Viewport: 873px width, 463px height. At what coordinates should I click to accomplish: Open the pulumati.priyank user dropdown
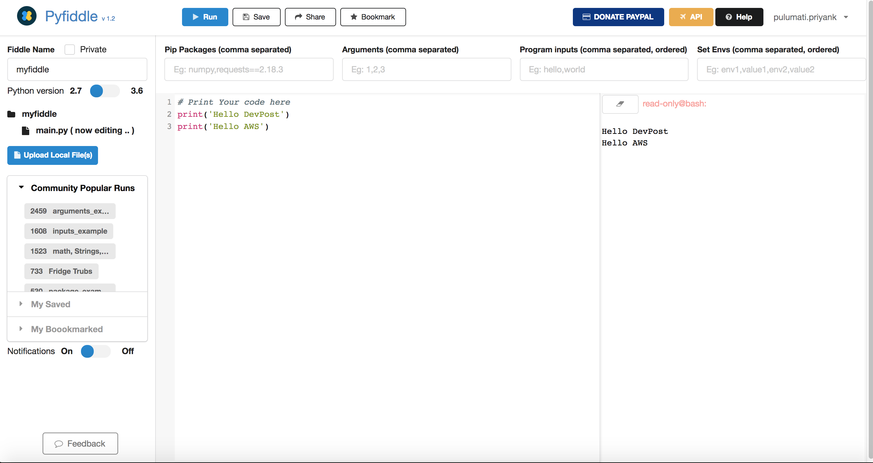click(x=810, y=17)
